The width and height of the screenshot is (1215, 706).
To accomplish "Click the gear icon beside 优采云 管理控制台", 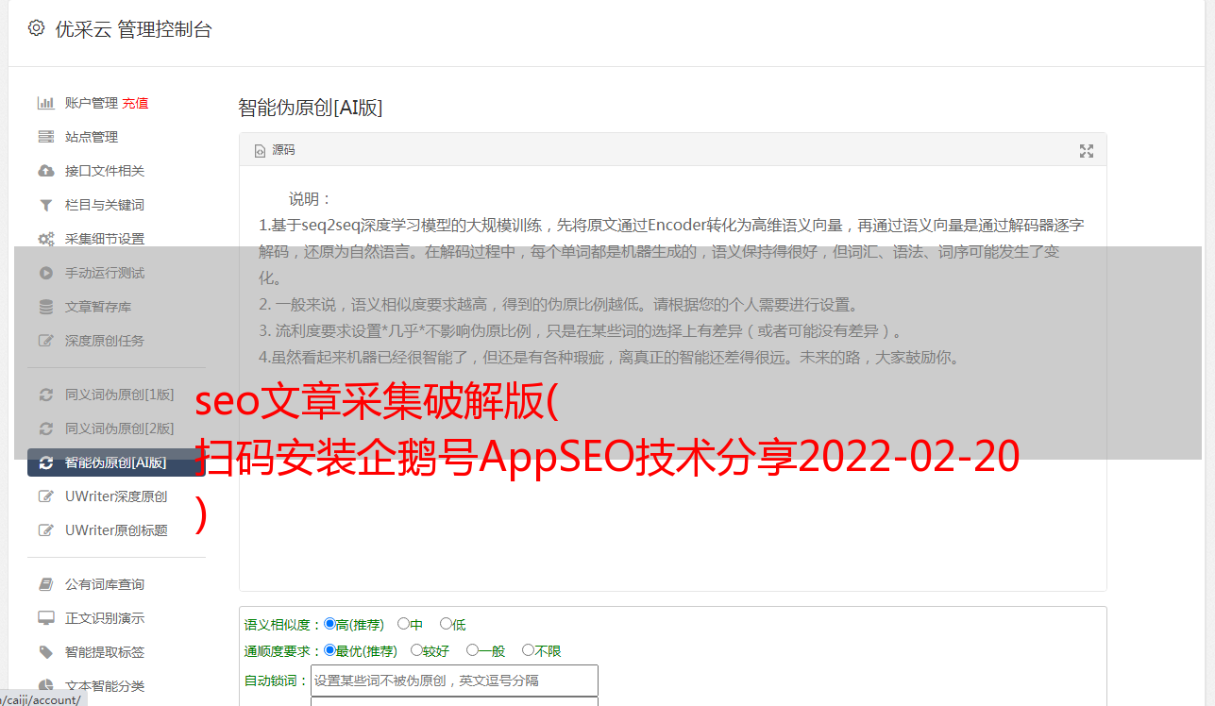I will 36,28.
